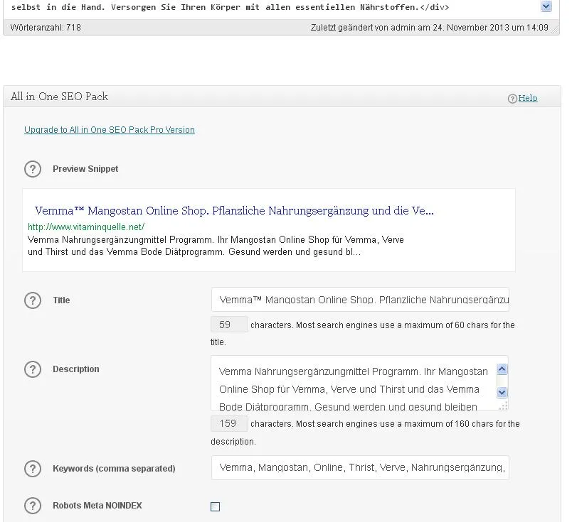Click the Description text area resize grip
572x522 pixels.
tap(503, 406)
